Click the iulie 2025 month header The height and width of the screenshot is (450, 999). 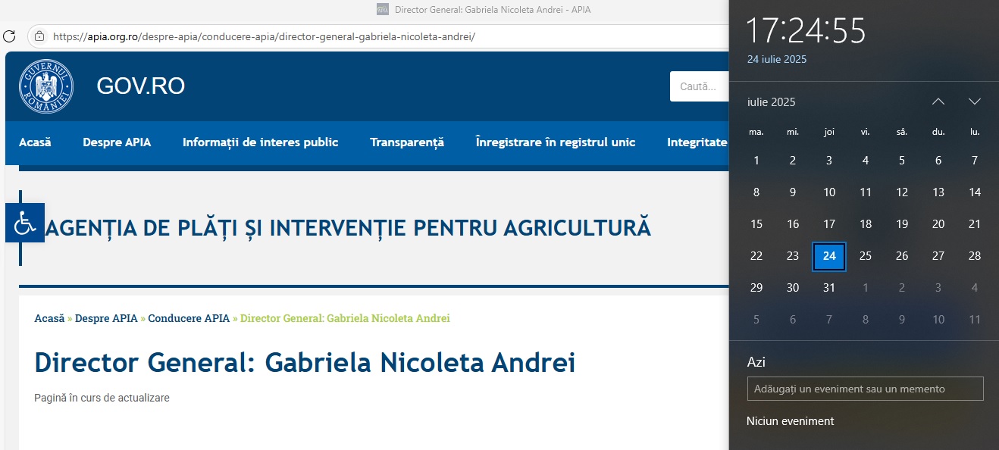click(x=771, y=102)
